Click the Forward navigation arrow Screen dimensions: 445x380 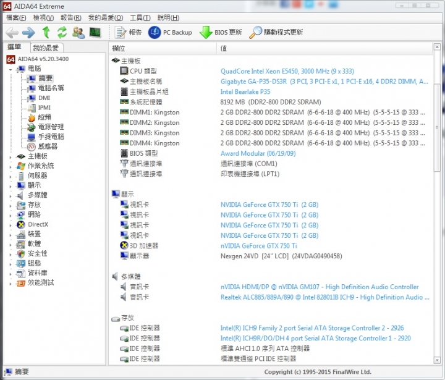[28, 33]
